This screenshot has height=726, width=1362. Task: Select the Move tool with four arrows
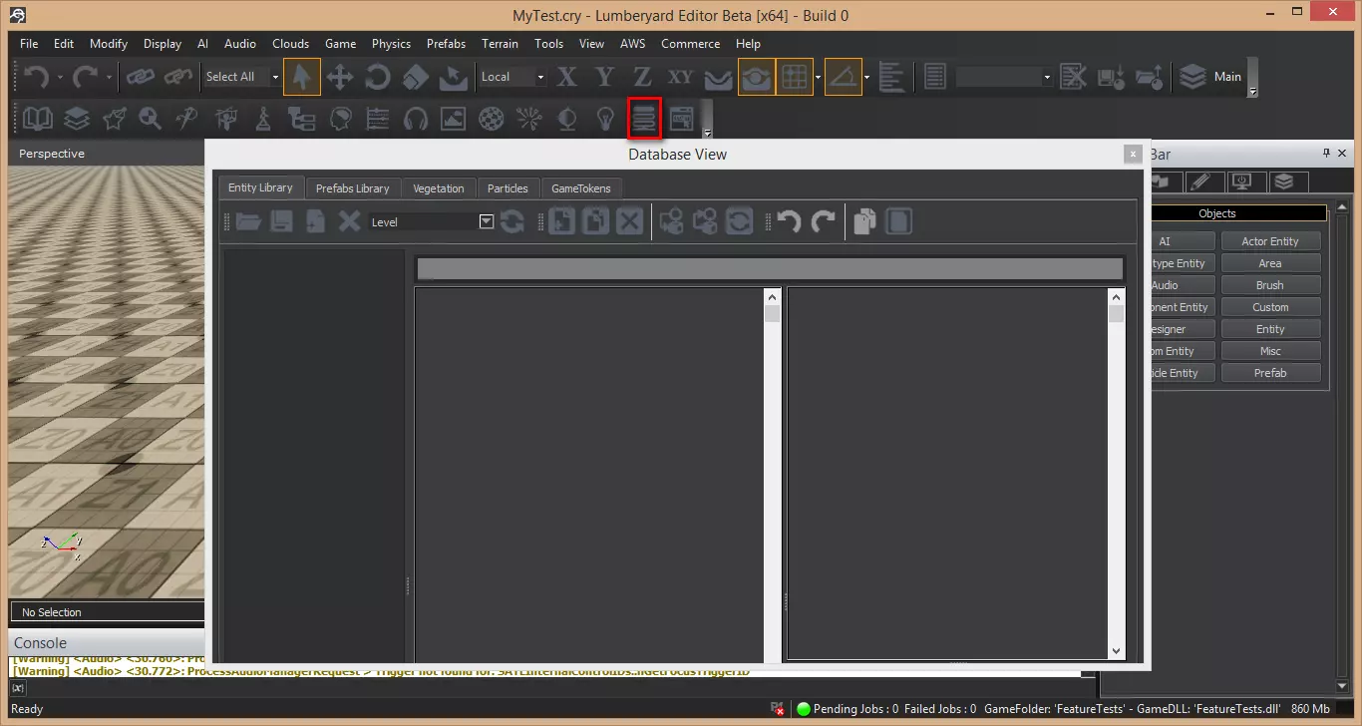(x=340, y=77)
